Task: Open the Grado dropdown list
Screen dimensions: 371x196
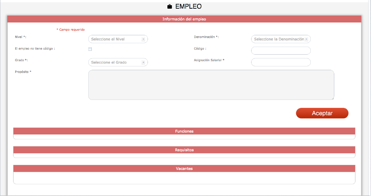Action: pyautogui.click(x=118, y=62)
